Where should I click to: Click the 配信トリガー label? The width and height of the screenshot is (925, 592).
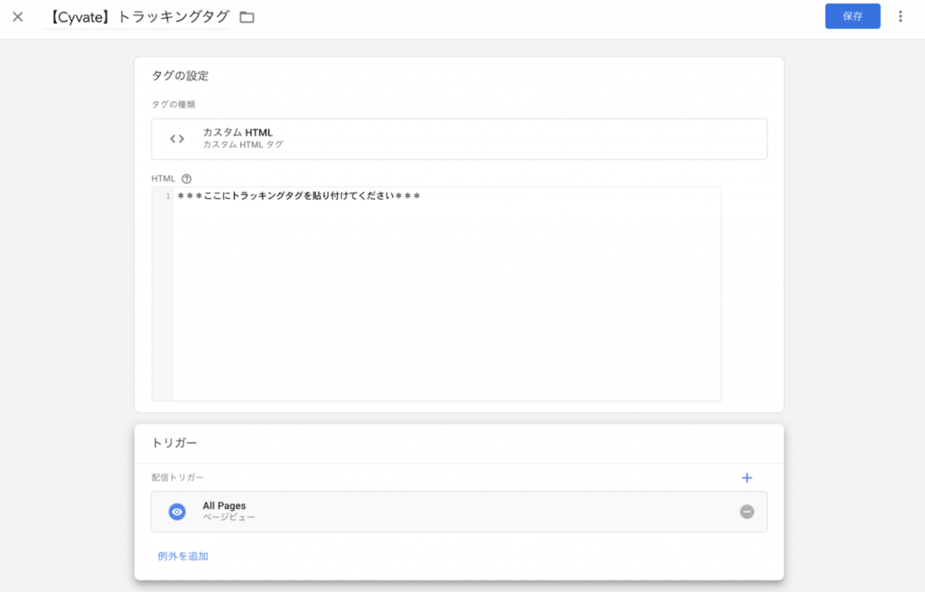coord(177,477)
